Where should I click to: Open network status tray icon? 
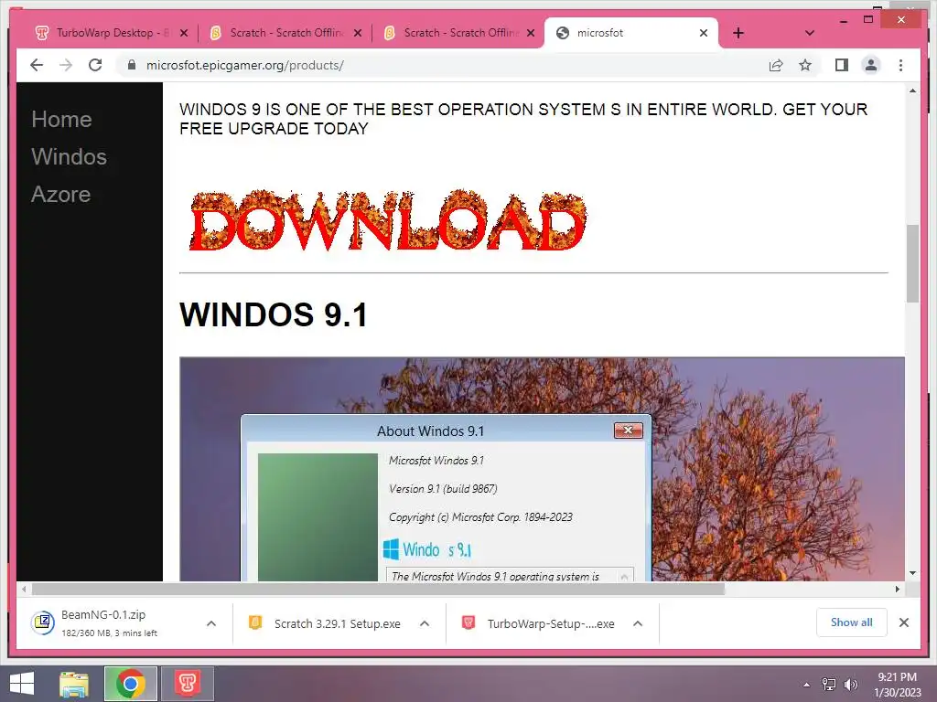pos(829,685)
